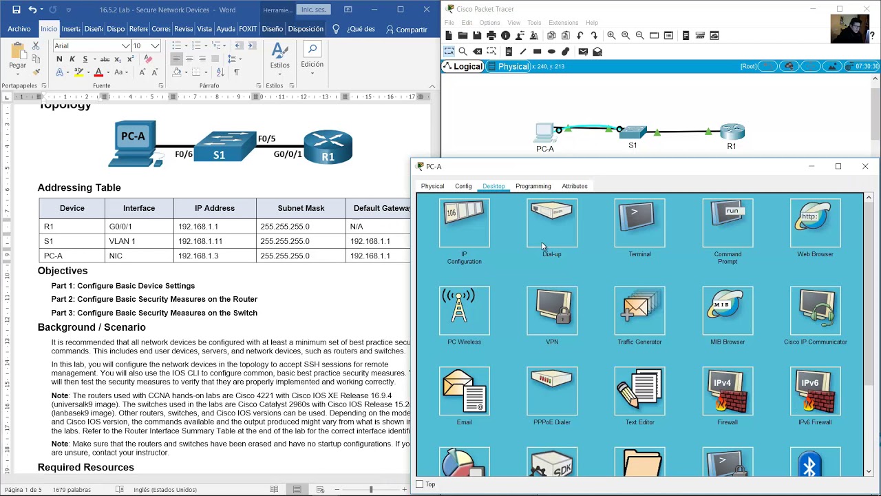Open the Text Editor app
This screenshot has height=496, width=881.
pyautogui.click(x=639, y=391)
